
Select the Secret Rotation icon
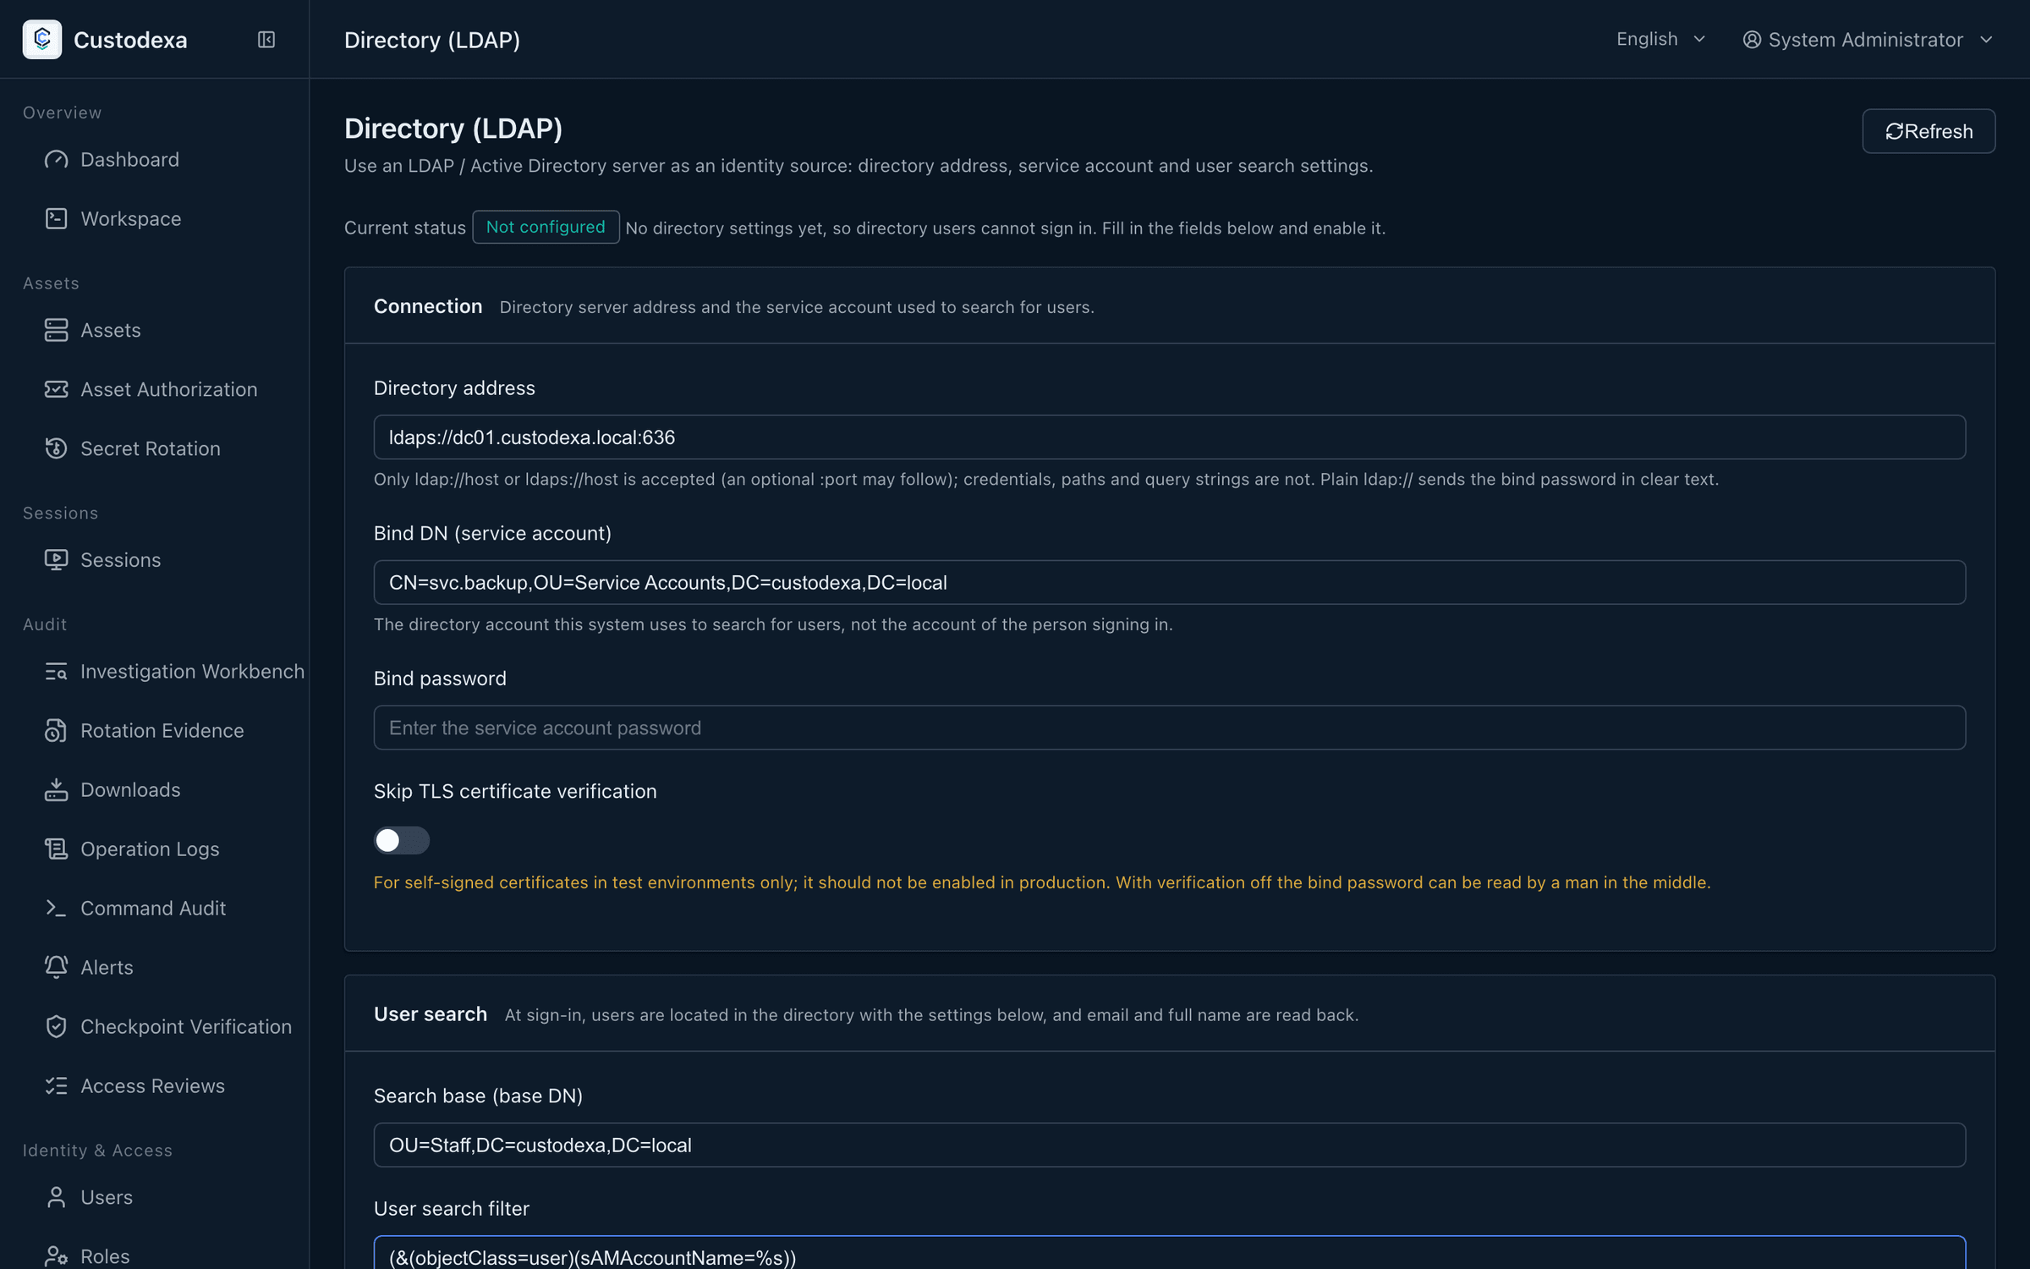pyautogui.click(x=56, y=448)
